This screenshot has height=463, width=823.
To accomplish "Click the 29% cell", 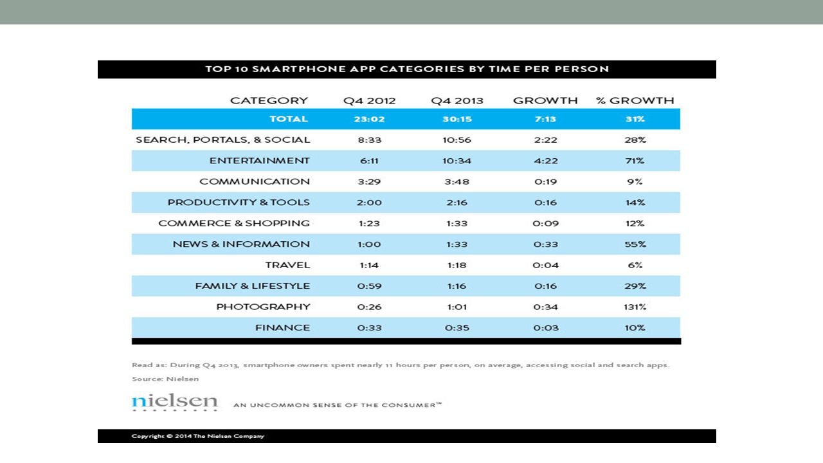I will pos(635,286).
